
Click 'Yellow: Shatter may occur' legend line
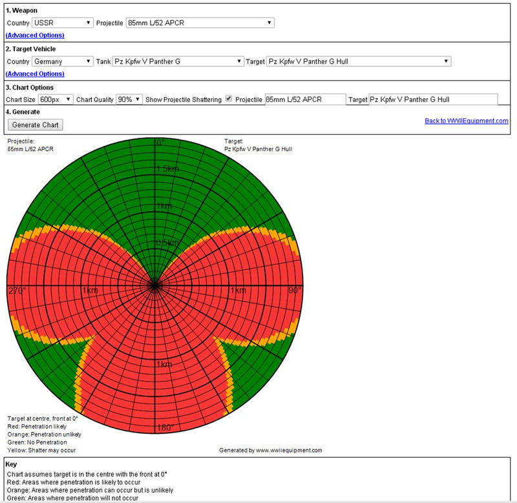click(41, 450)
